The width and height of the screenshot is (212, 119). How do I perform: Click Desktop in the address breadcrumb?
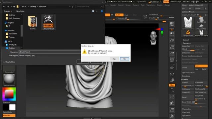click(33, 7)
